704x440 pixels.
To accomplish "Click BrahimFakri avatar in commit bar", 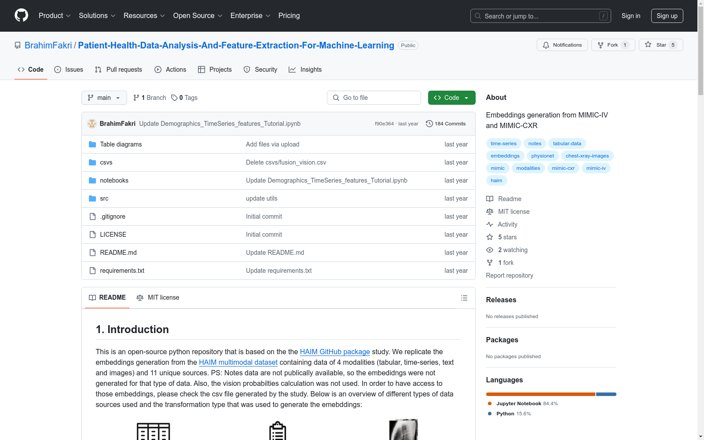I will (x=92, y=124).
